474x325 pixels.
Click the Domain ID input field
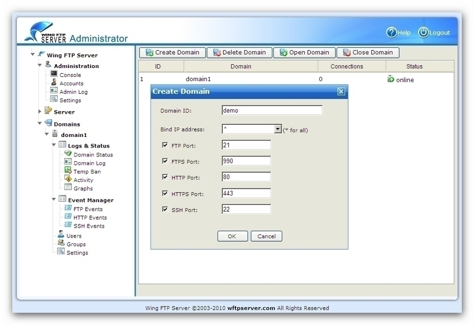click(272, 110)
